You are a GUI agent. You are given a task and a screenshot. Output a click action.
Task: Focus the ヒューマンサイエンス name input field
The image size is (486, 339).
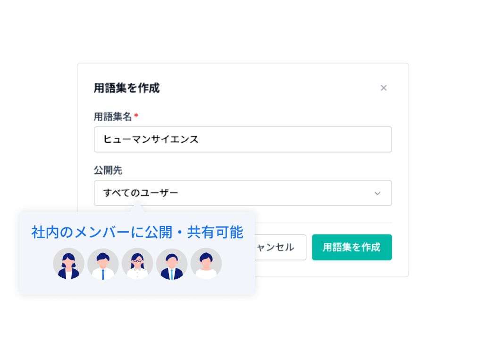[243, 139]
